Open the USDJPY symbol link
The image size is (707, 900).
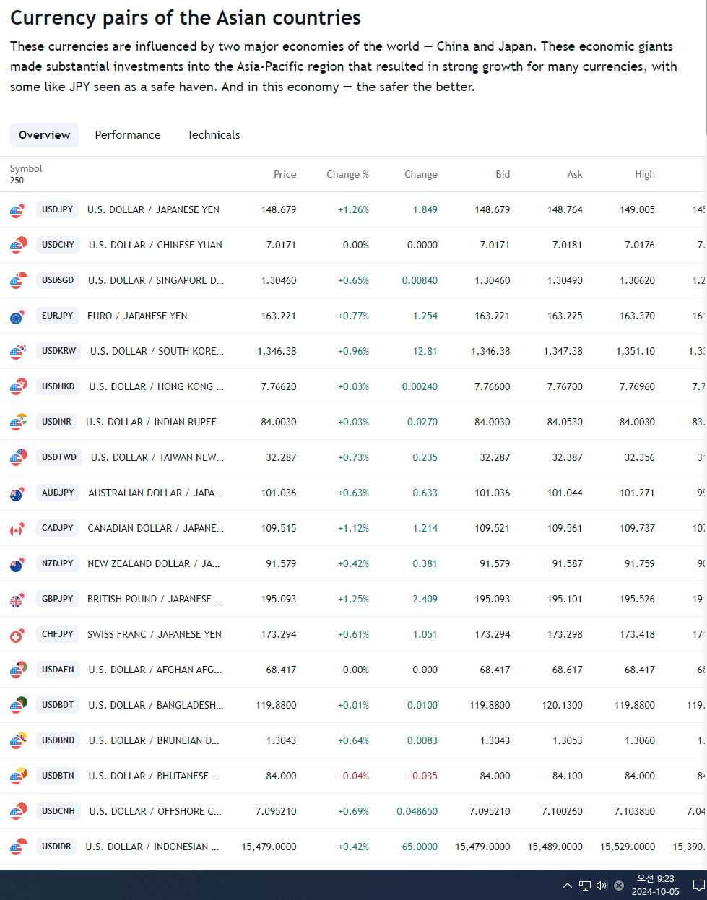point(58,209)
